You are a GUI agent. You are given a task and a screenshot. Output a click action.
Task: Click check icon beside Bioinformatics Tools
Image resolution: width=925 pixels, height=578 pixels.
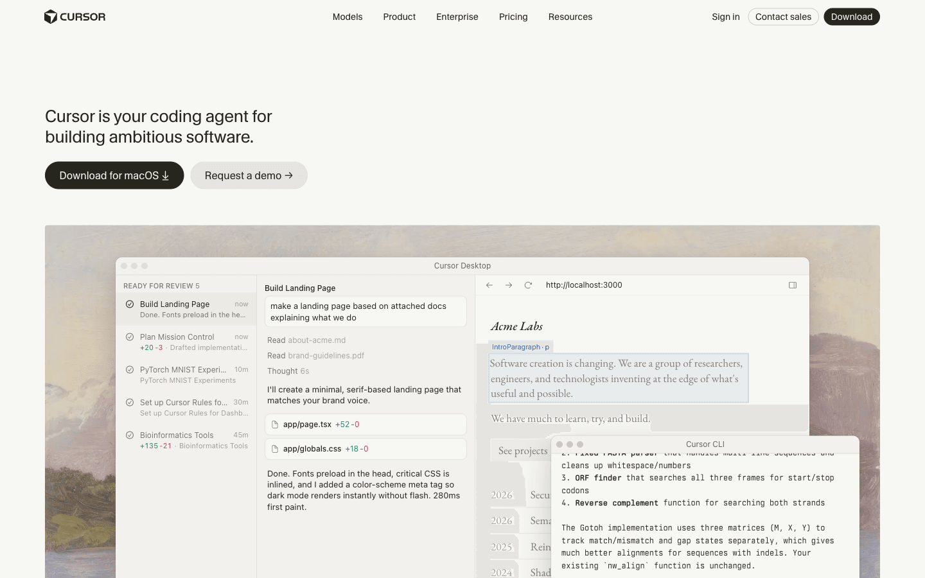[130, 435]
